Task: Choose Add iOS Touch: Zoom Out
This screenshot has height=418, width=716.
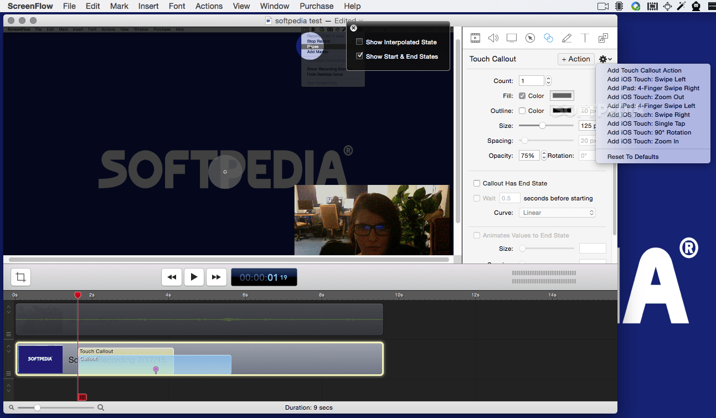Action: (x=646, y=97)
